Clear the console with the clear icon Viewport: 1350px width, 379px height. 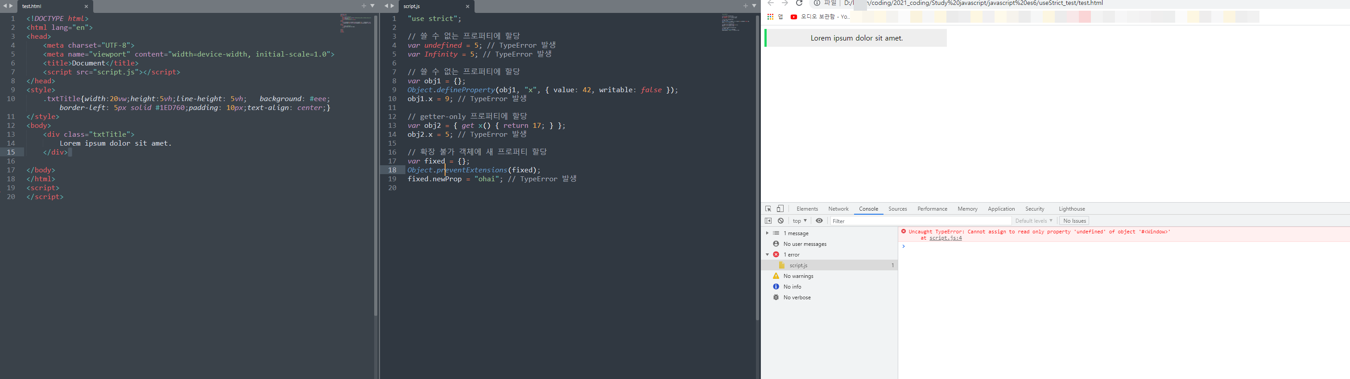[x=781, y=221]
